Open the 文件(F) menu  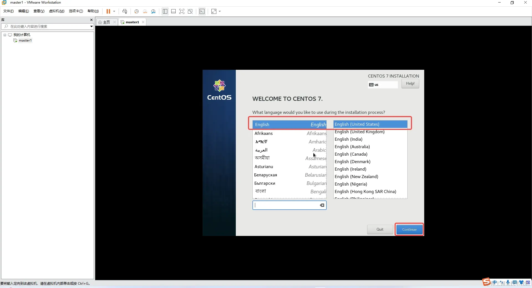(8, 11)
